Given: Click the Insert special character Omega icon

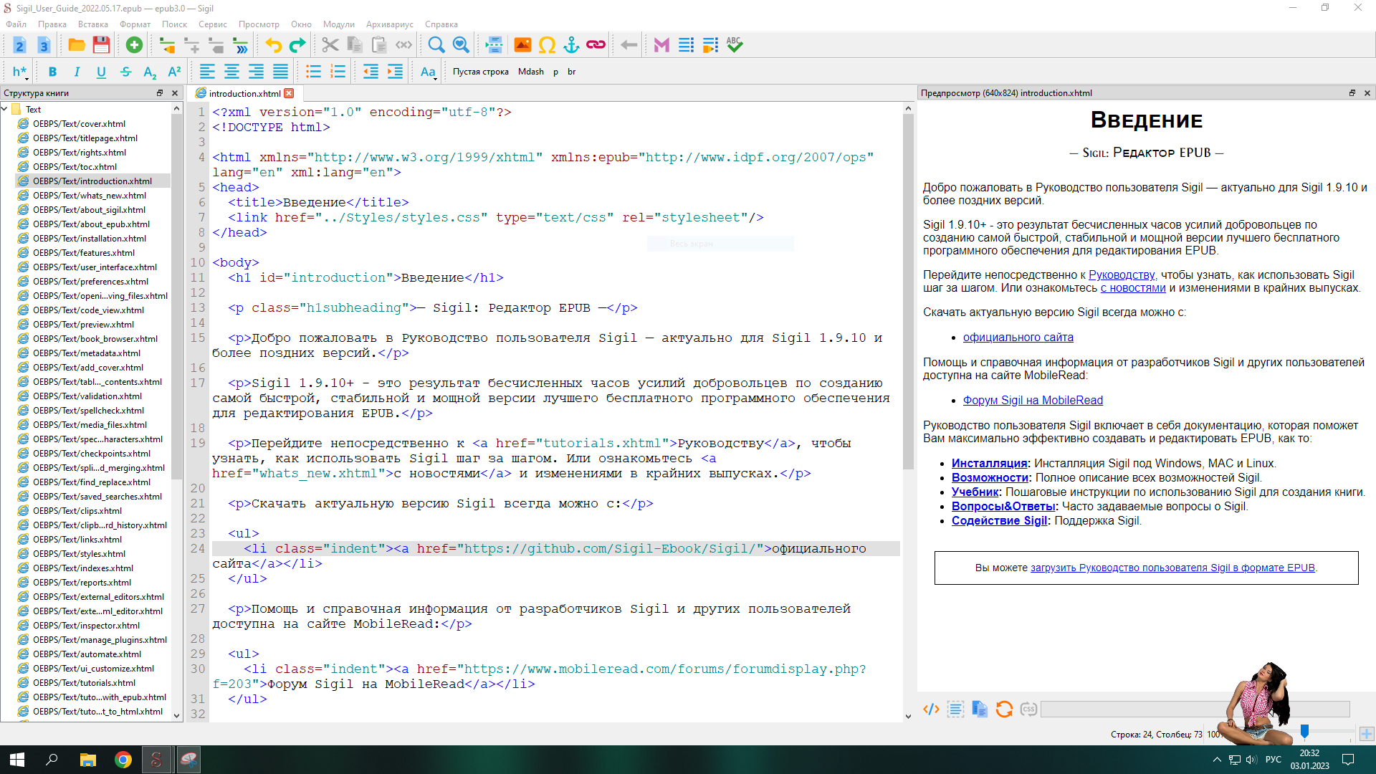Looking at the screenshot, I should [547, 45].
